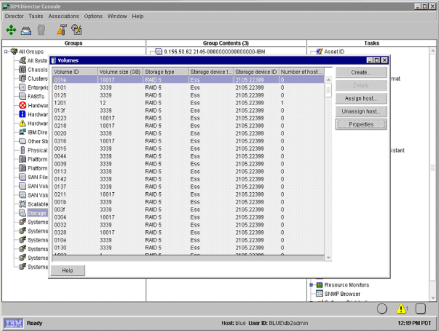Sort by Volume ID column header

pos(75,72)
